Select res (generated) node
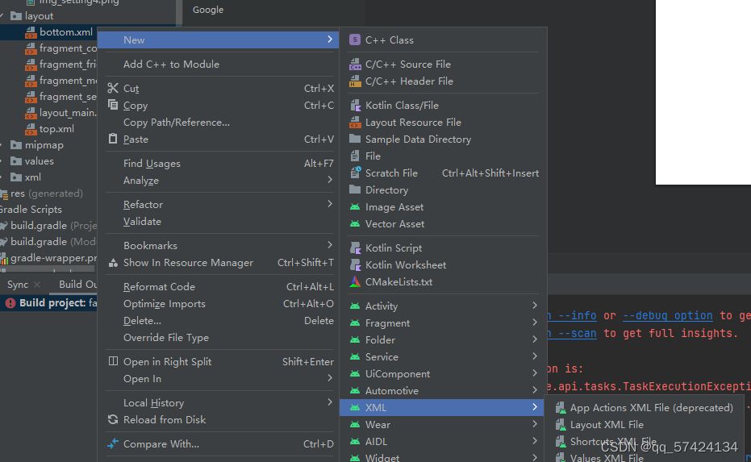This screenshot has width=751, height=462. (x=47, y=194)
